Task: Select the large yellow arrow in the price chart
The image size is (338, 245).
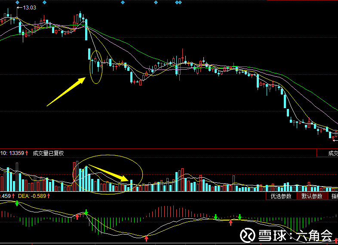Action: tap(66, 91)
